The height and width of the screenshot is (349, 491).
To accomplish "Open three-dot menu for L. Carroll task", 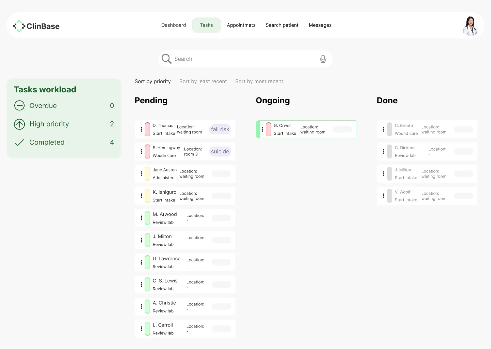I will coord(142,329).
